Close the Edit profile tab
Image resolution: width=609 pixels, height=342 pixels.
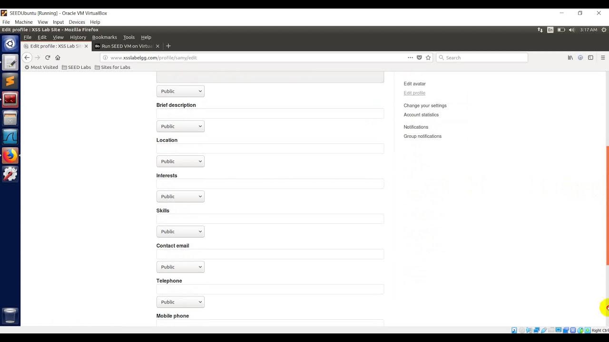click(86, 46)
